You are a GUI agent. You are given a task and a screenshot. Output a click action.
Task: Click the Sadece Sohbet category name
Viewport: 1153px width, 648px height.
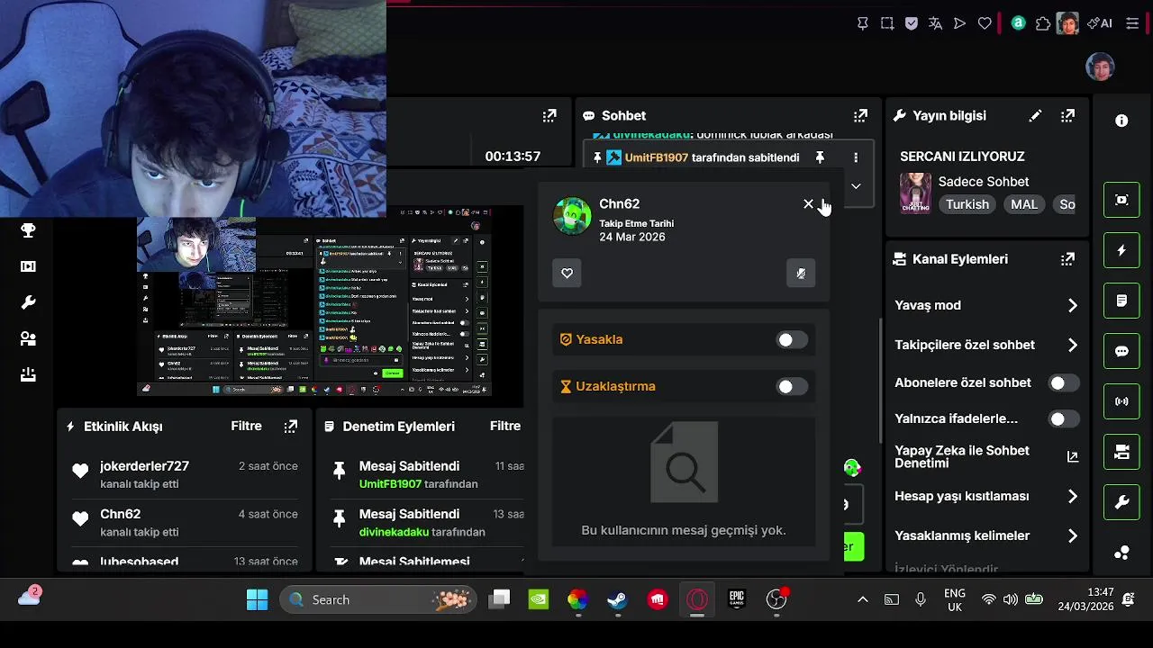coord(984,182)
